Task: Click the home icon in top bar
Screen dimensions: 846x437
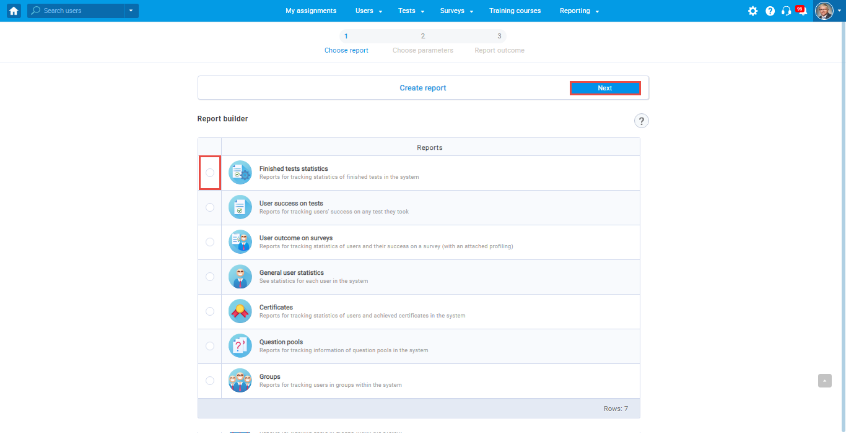Action: point(14,11)
